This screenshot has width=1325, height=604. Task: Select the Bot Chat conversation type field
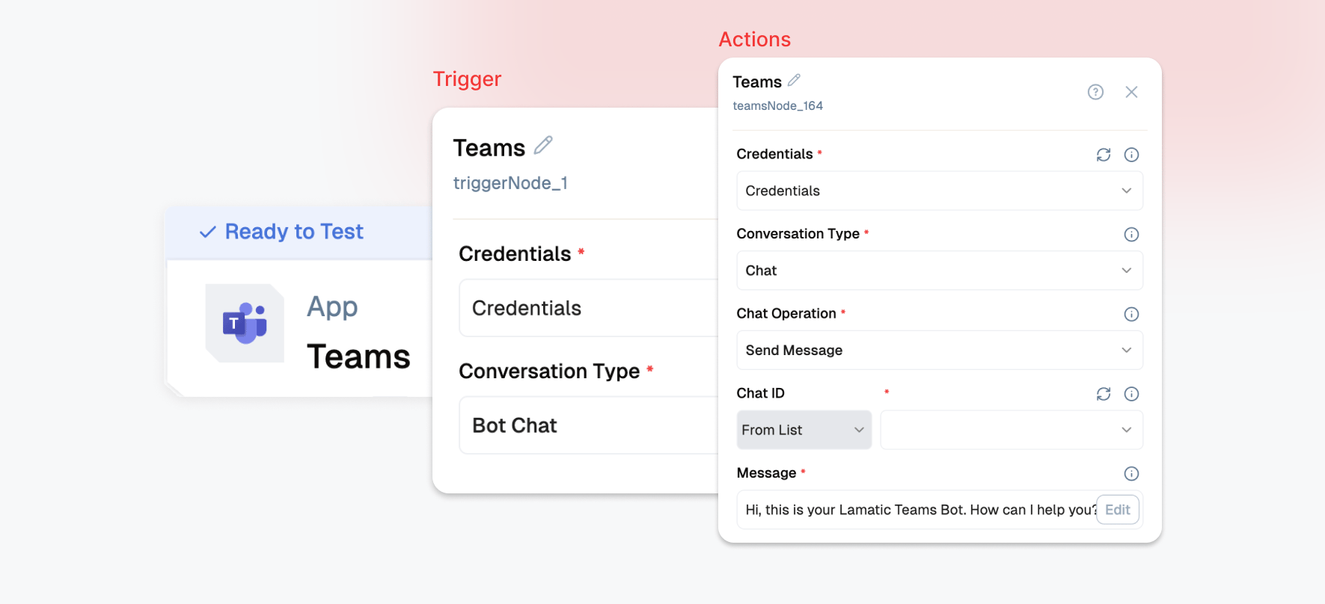589,425
